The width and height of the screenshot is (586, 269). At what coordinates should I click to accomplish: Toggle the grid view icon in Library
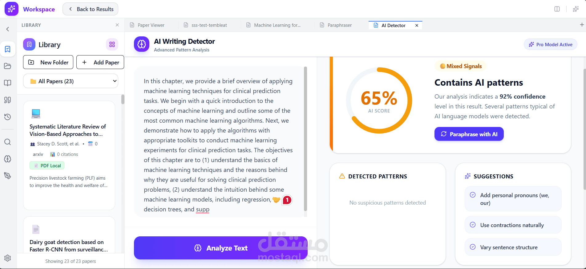point(112,45)
